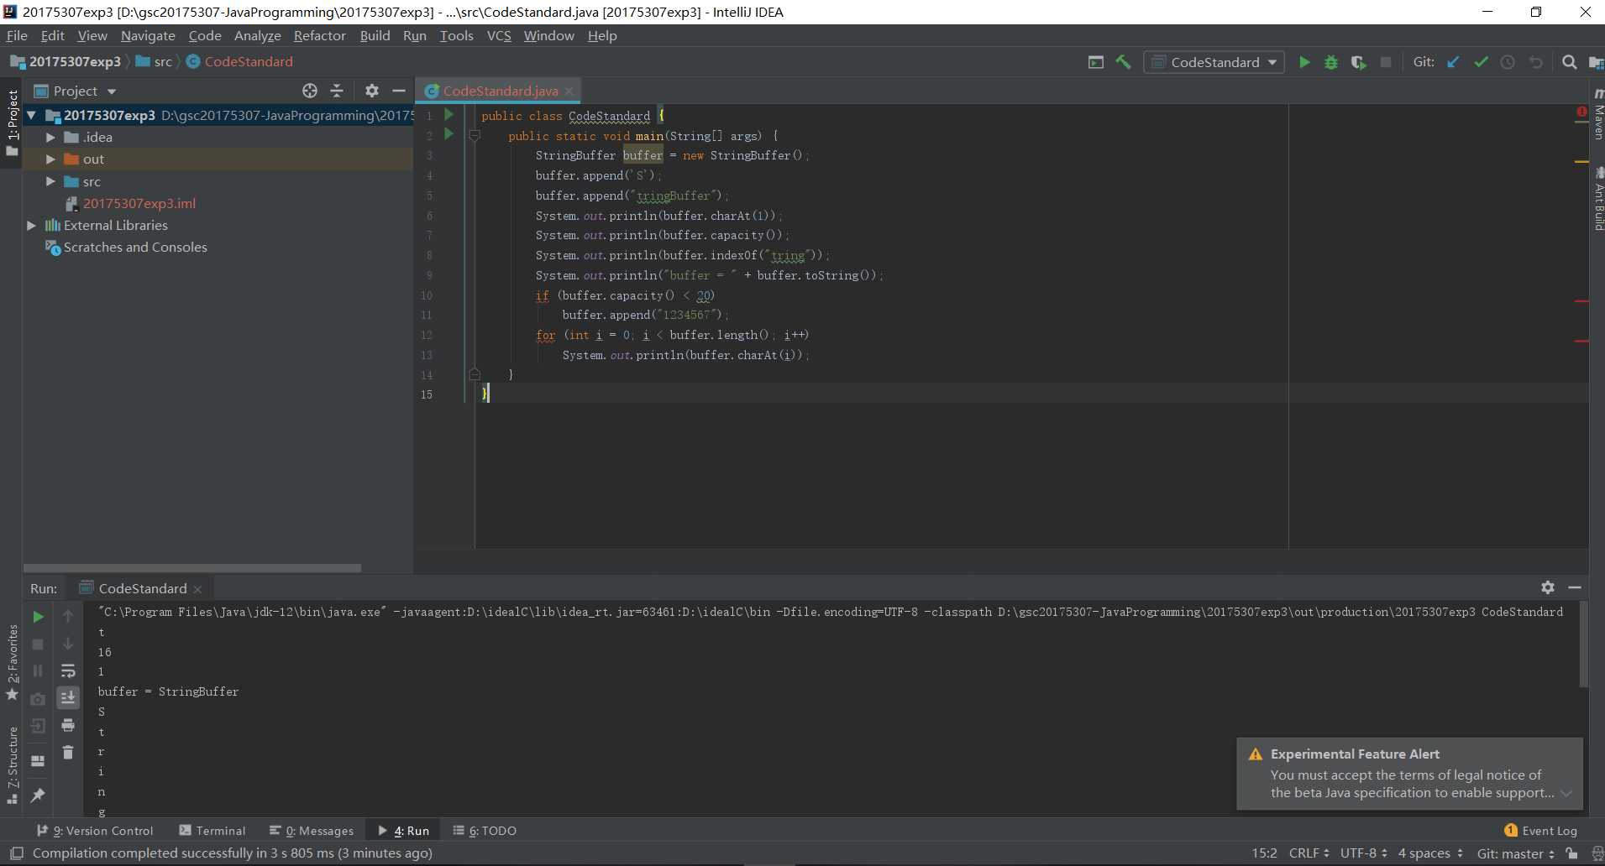The image size is (1605, 866).
Task: Open Run panel settings gear
Action: [1548, 587]
